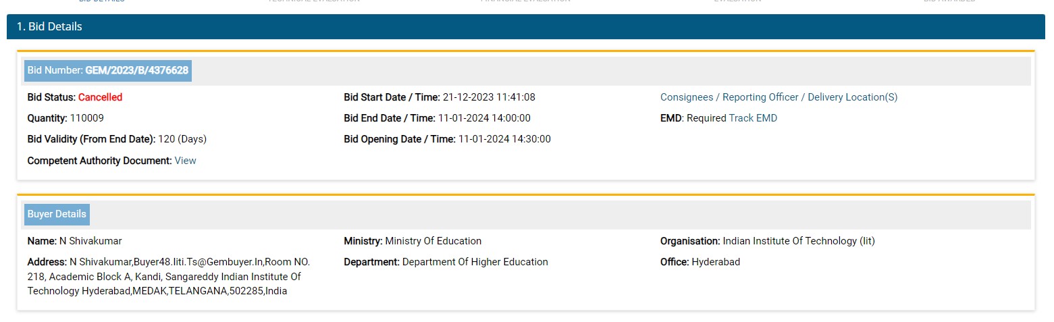Click the Department Of Higher Education value

click(475, 262)
